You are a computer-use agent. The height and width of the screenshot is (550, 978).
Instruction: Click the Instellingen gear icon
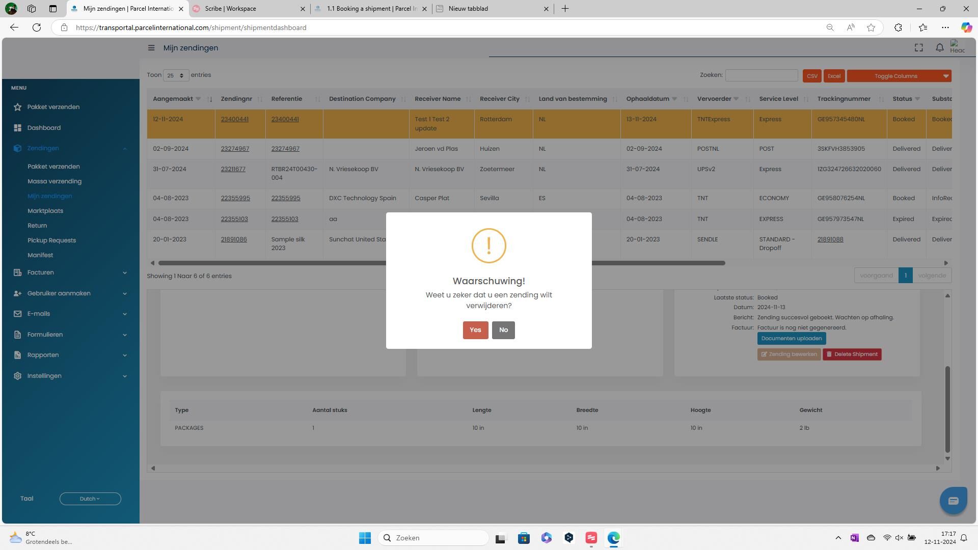(18, 376)
